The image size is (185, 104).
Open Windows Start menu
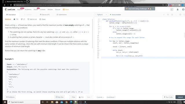click(5, 102)
